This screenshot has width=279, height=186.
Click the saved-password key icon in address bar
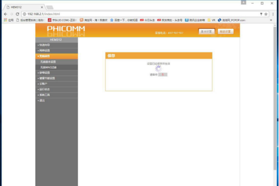pyautogui.click(x=261, y=14)
